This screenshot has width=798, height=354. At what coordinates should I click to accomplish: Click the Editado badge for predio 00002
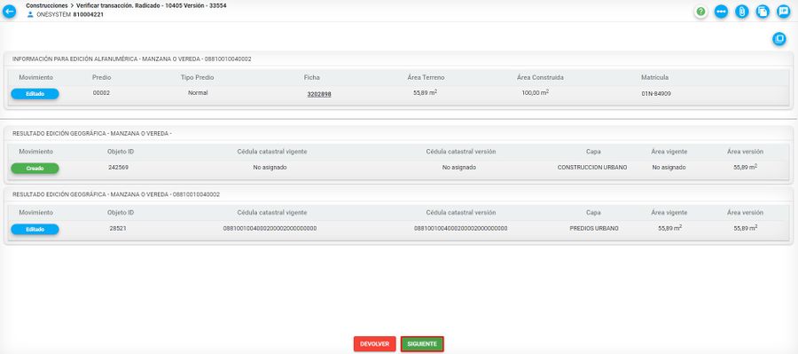[35, 94]
